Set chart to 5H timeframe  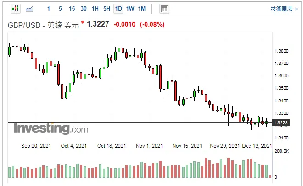click(x=107, y=9)
